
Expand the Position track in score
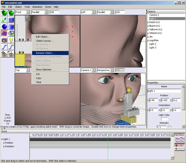click(x=4, y=143)
